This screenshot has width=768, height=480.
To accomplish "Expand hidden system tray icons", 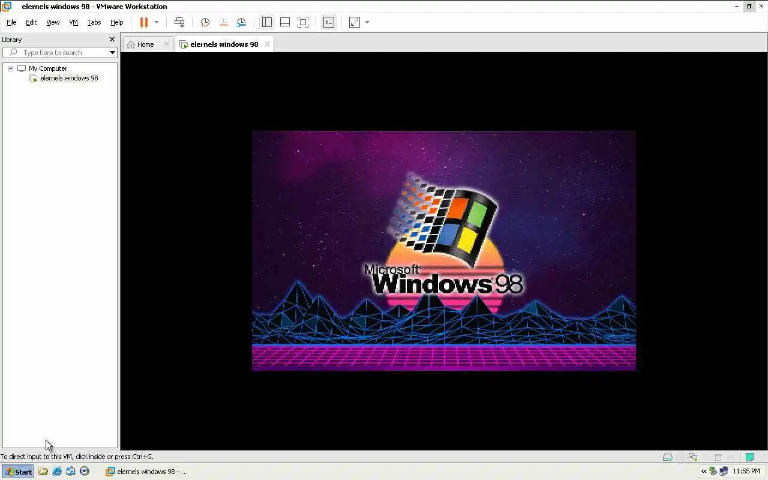I will [704, 472].
